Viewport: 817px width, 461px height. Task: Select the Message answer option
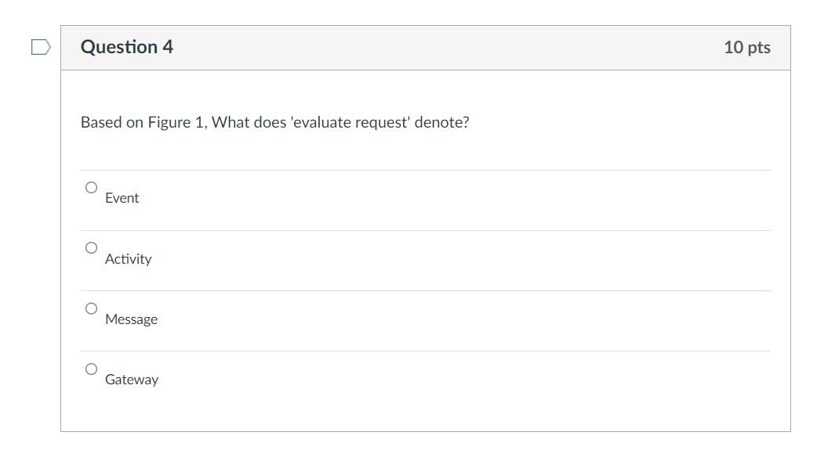[x=91, y=308]
